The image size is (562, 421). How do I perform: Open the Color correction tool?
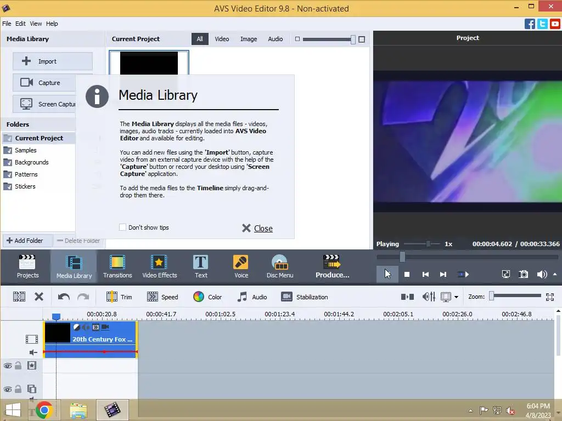pyautogui.click(x=207, y=297)
